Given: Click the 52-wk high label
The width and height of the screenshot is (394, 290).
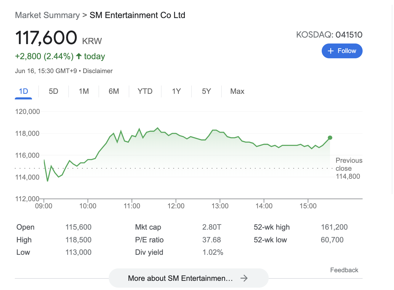Looking at the screenshot, I should coord(272,227).
